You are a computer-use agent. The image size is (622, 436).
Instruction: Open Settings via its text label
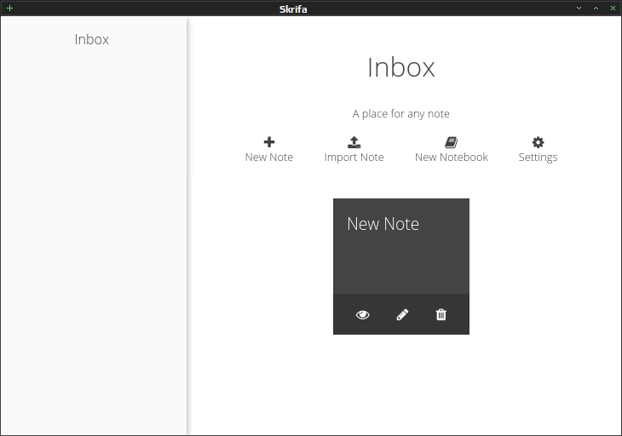click(x=538, y=158)
